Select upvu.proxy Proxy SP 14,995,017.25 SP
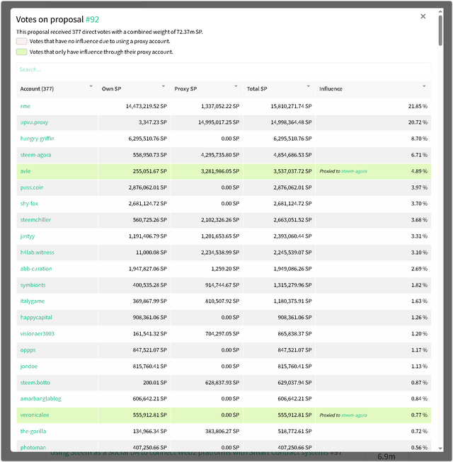 pyautogui.click(x=219, y=122)
